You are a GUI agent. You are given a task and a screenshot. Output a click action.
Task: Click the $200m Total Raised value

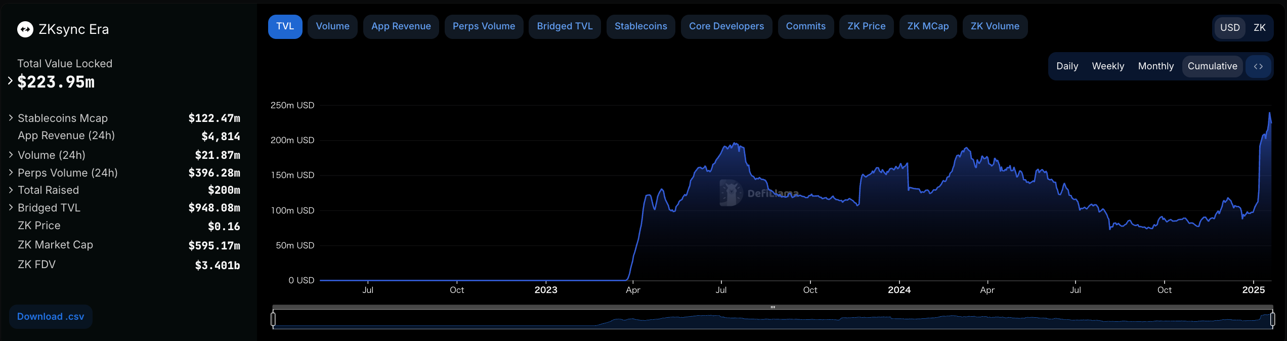pos(224,190)
